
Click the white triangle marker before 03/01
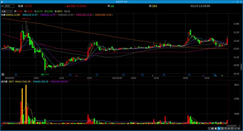click(x=152, y=75)
